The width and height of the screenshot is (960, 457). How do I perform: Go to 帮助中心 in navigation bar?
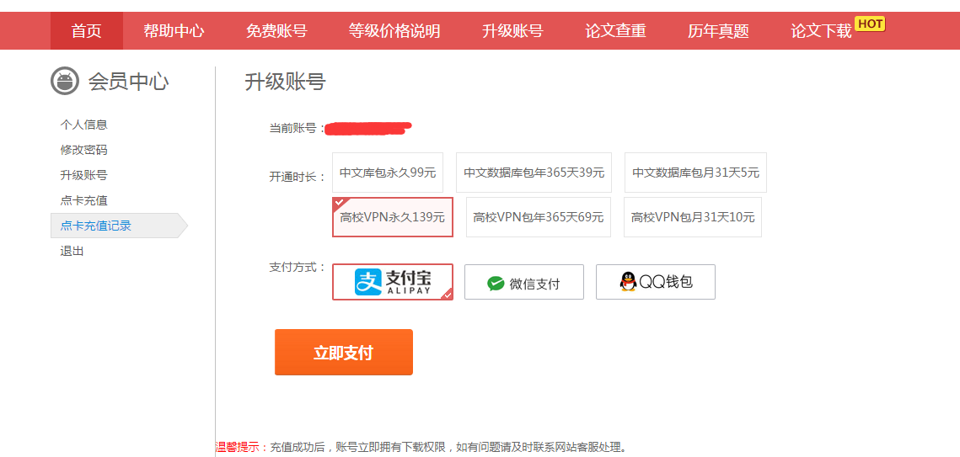[174, 31]
